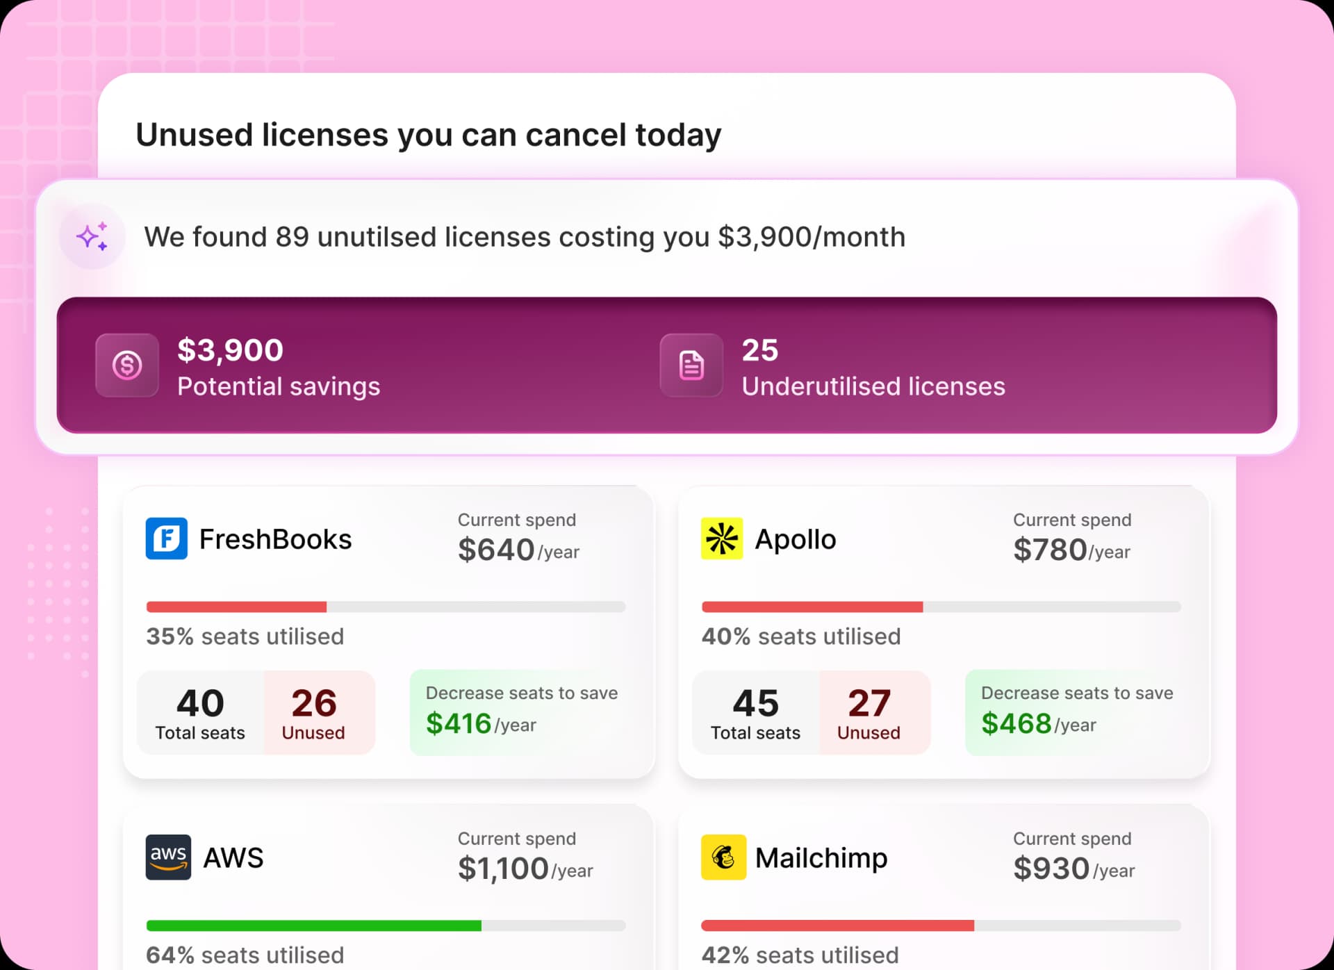Click Apollo app name
The width and height of the screenshot is (1334, 970).
(x=796, y=539)
